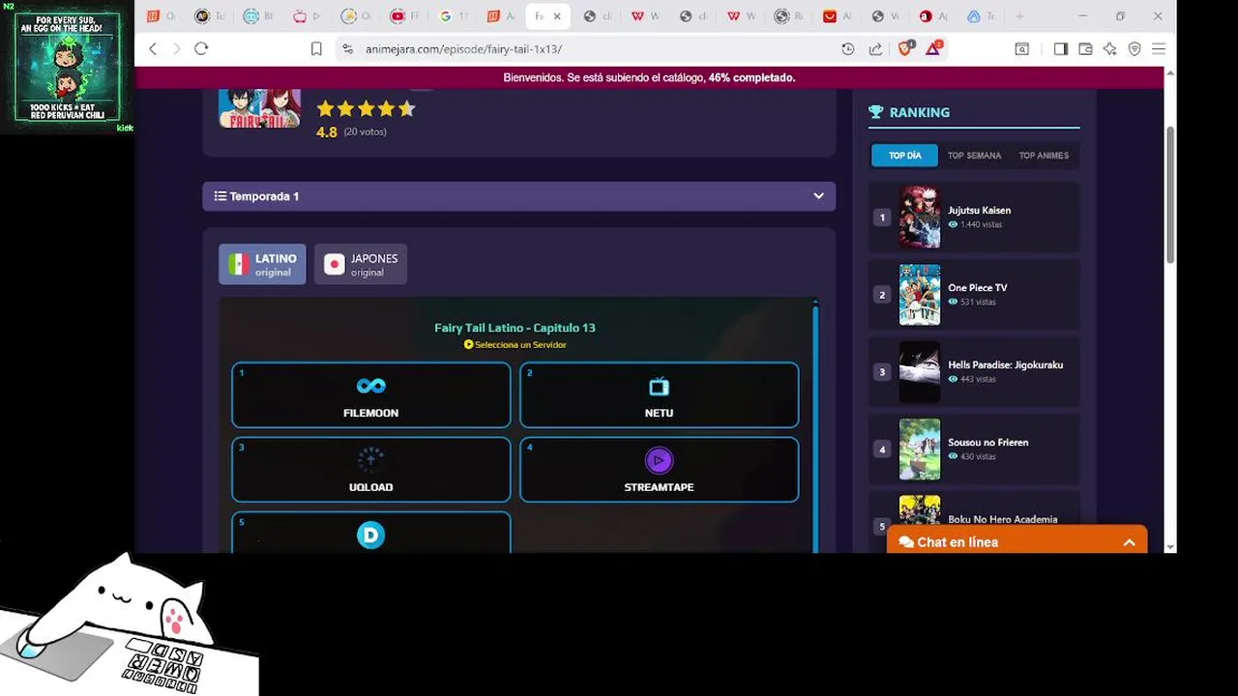This screenshot has height=696, width=1238.
Task: Open Hells Paradise: Jigokuraku ranking entry
Action: tap(974, 372)
